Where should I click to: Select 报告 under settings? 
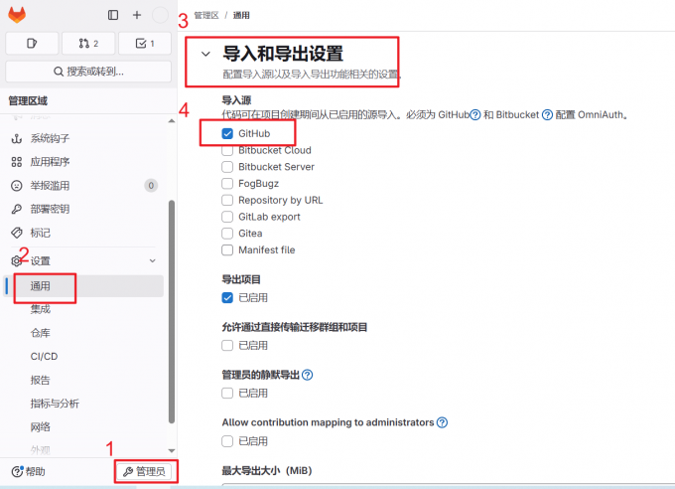click(x=40, y=380)
